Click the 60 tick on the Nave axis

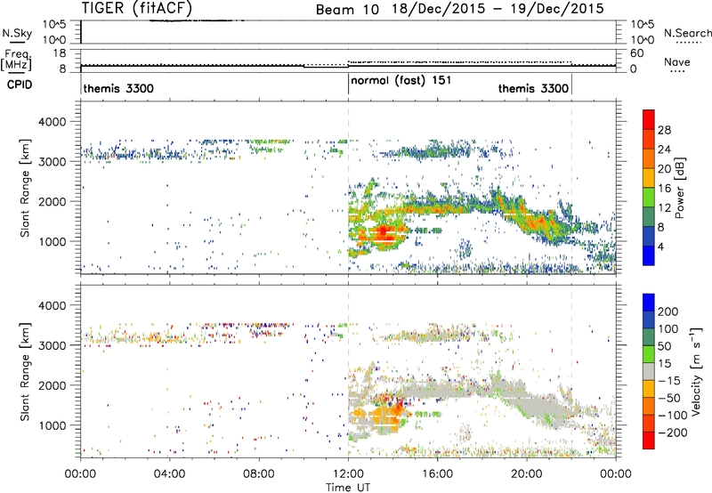(x=636, y=53)
